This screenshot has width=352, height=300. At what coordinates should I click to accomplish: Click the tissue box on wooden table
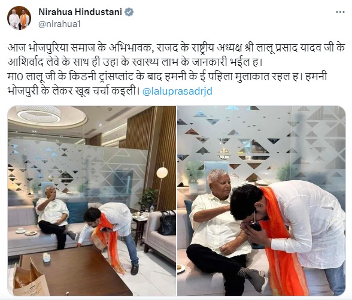tap(47, 257)
